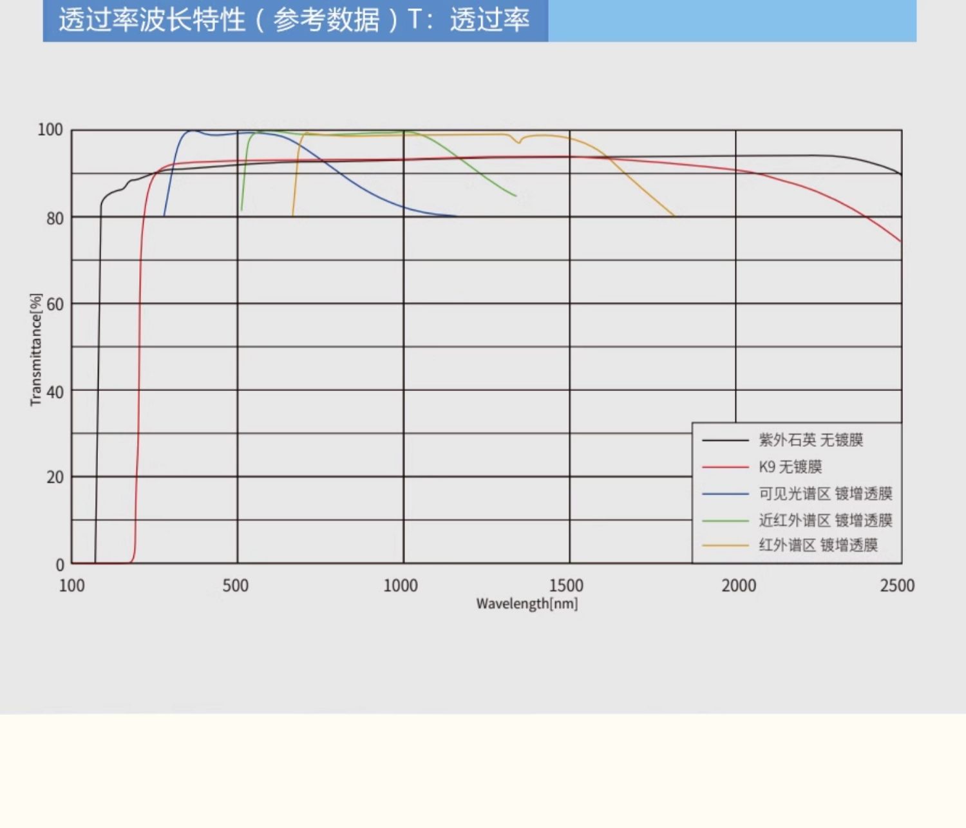
Task: Click the black UV quartz legend line
Action: click(x=725, y=440)
